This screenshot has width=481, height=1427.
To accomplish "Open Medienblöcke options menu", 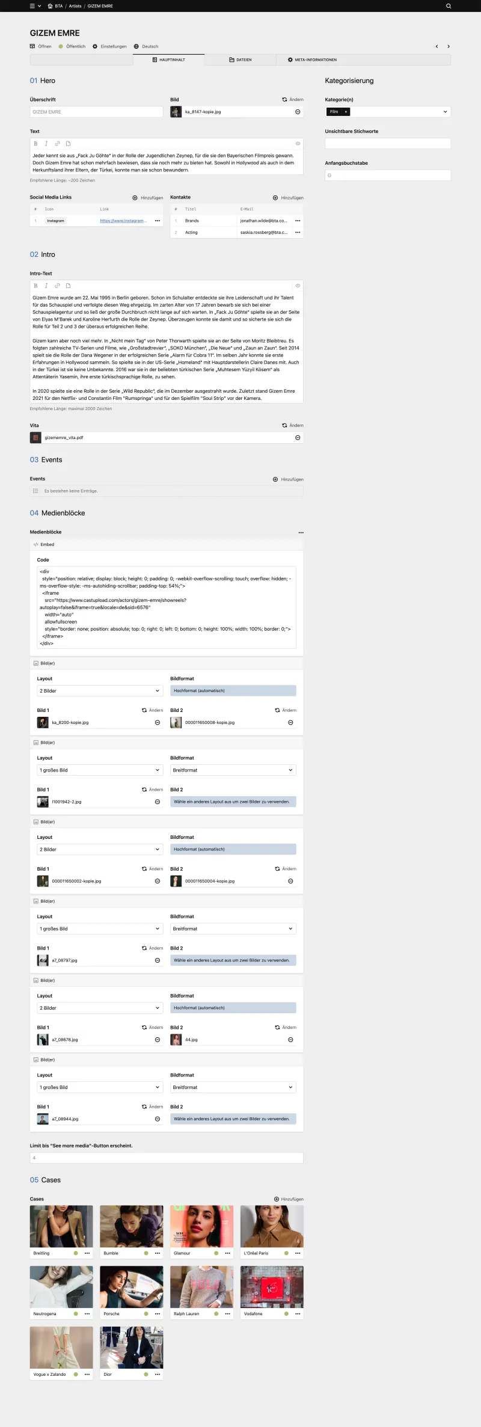I will point(301,533).
